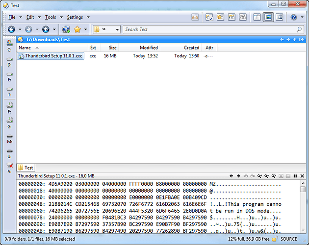
Task: Open the File menu
Action: pyautogui.click(x=12, y=17)
